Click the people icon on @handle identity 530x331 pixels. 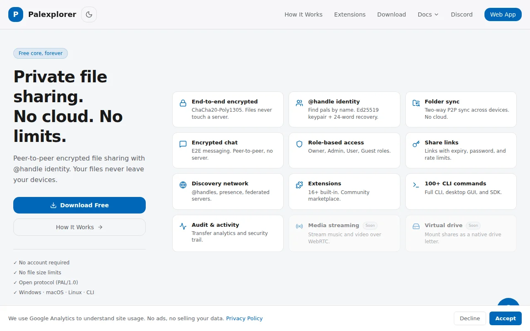click(299, 103)
